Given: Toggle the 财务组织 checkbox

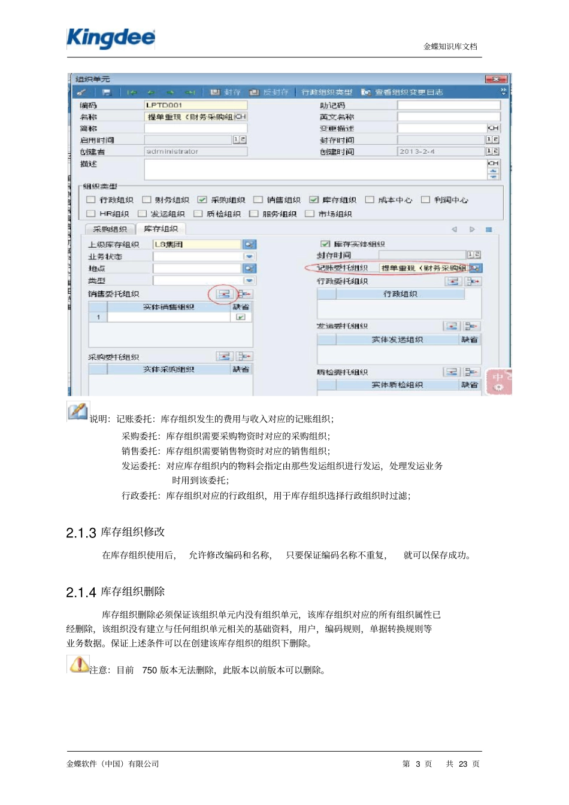Looking at the screenshot, I should point(146,200).
